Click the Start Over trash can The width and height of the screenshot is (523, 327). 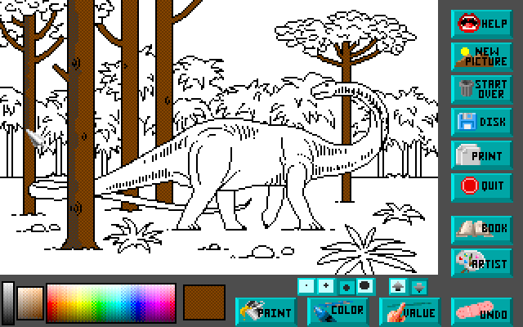[x=481, y=88]
